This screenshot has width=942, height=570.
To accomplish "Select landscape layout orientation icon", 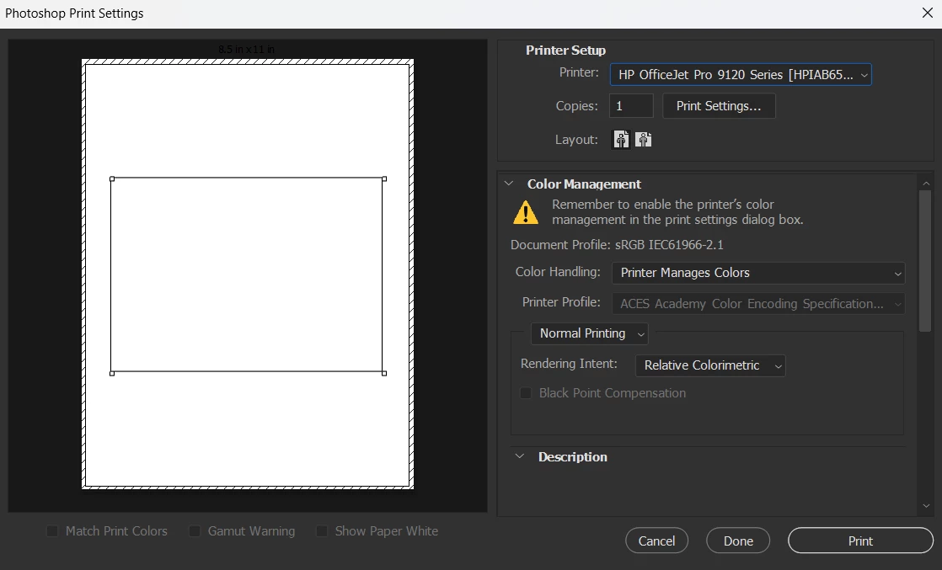I will (644, 140).
